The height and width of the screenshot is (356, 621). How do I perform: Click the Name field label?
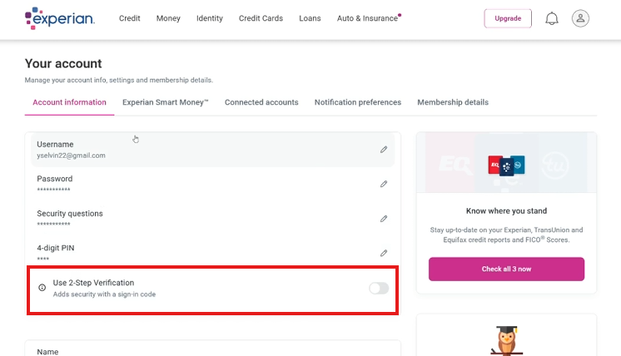click(x=47, y=352)
